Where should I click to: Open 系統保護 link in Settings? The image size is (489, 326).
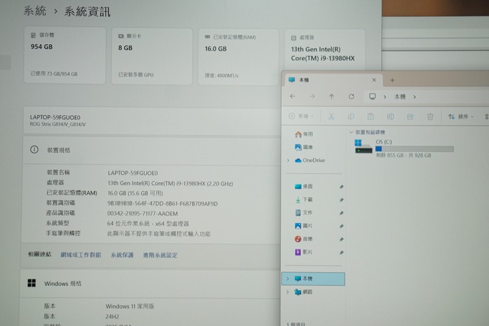122,255
